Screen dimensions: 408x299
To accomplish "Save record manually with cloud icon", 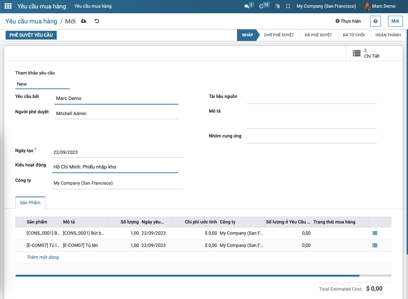I will tap(83, 21).
